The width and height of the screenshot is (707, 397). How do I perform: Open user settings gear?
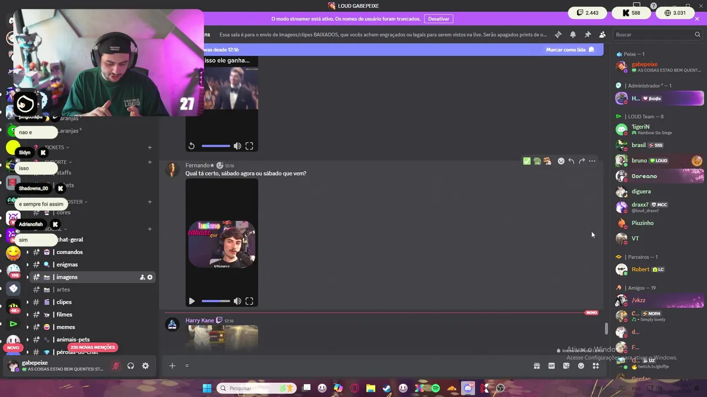coord(145,366)
